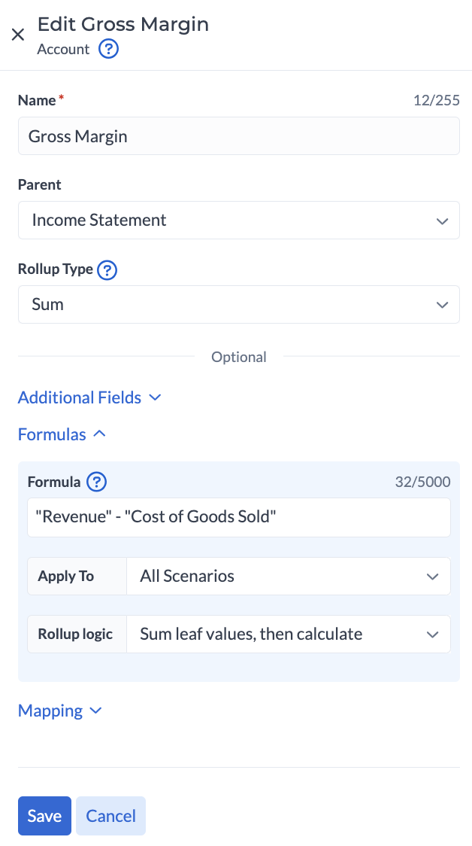Cancel editing Gross Margin

110,816
